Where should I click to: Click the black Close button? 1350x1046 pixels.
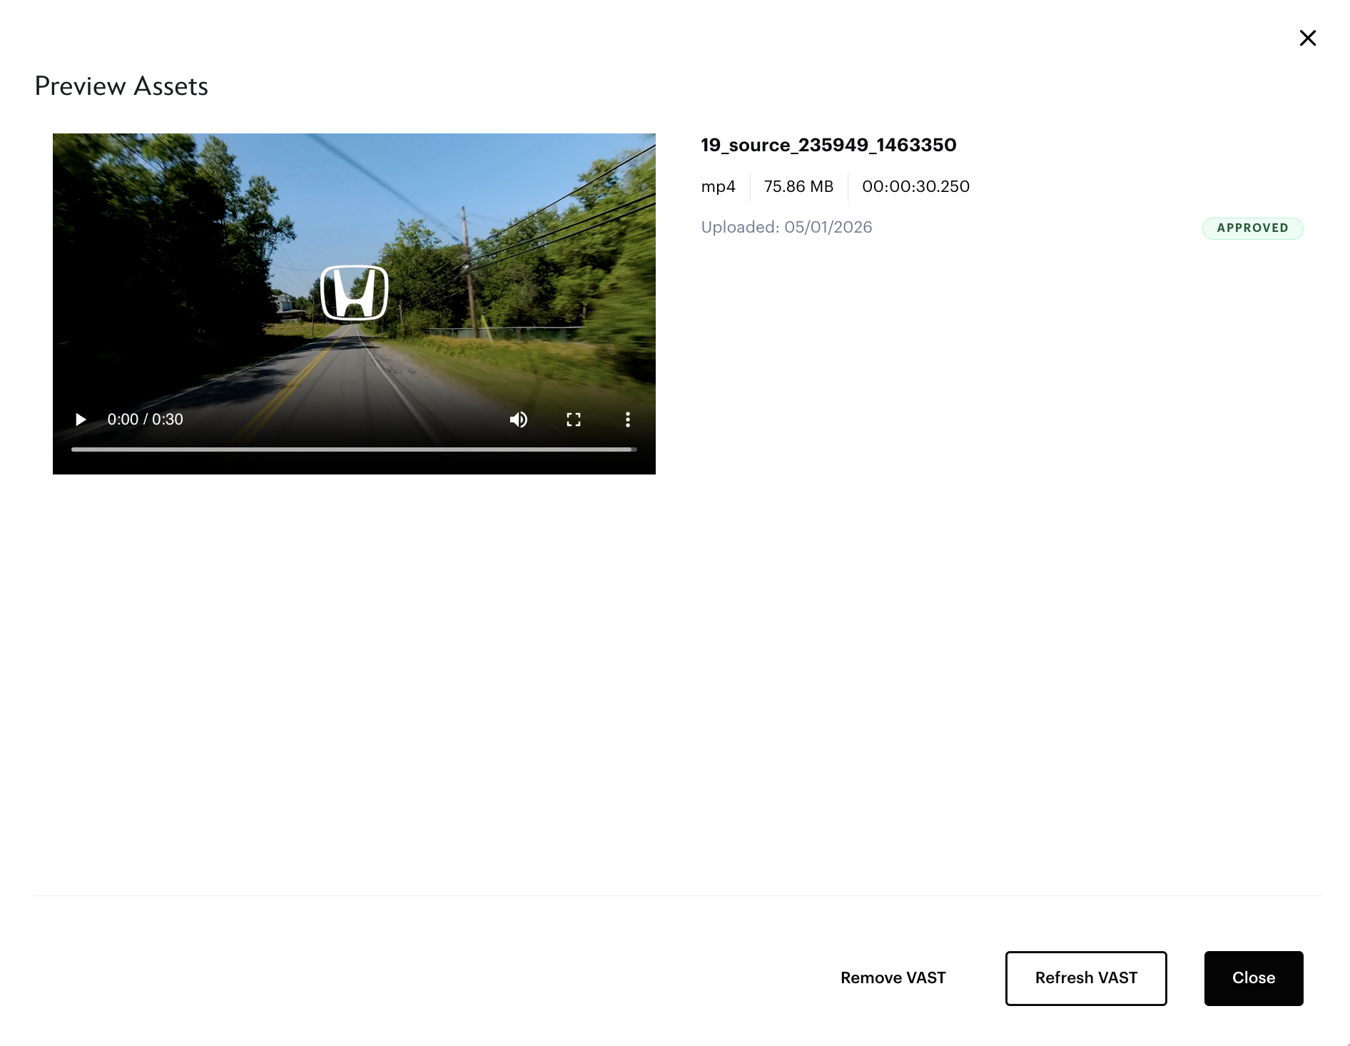(x=1254, y=978)
